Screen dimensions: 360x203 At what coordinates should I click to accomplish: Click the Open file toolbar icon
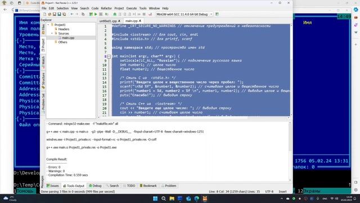(x=49, y=14)
